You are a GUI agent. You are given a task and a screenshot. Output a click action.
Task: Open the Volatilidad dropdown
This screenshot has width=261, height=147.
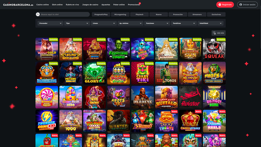coord(211,23)
